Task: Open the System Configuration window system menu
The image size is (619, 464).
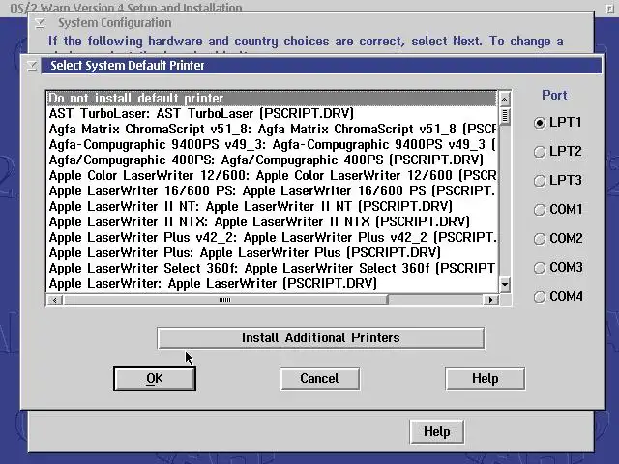Action: (40, 23)
